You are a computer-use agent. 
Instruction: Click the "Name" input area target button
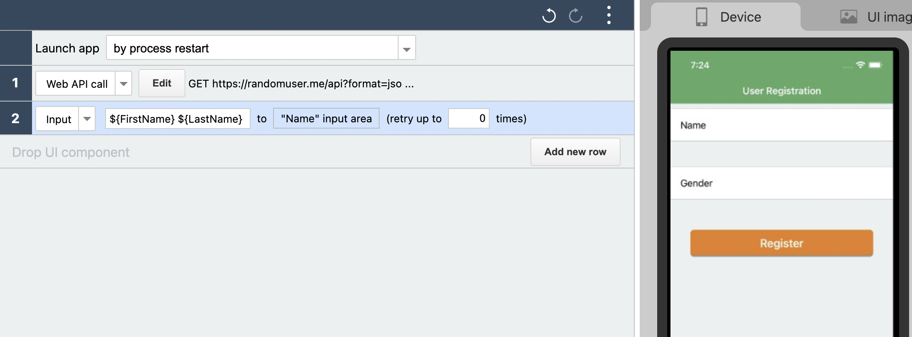click(326, 119)
